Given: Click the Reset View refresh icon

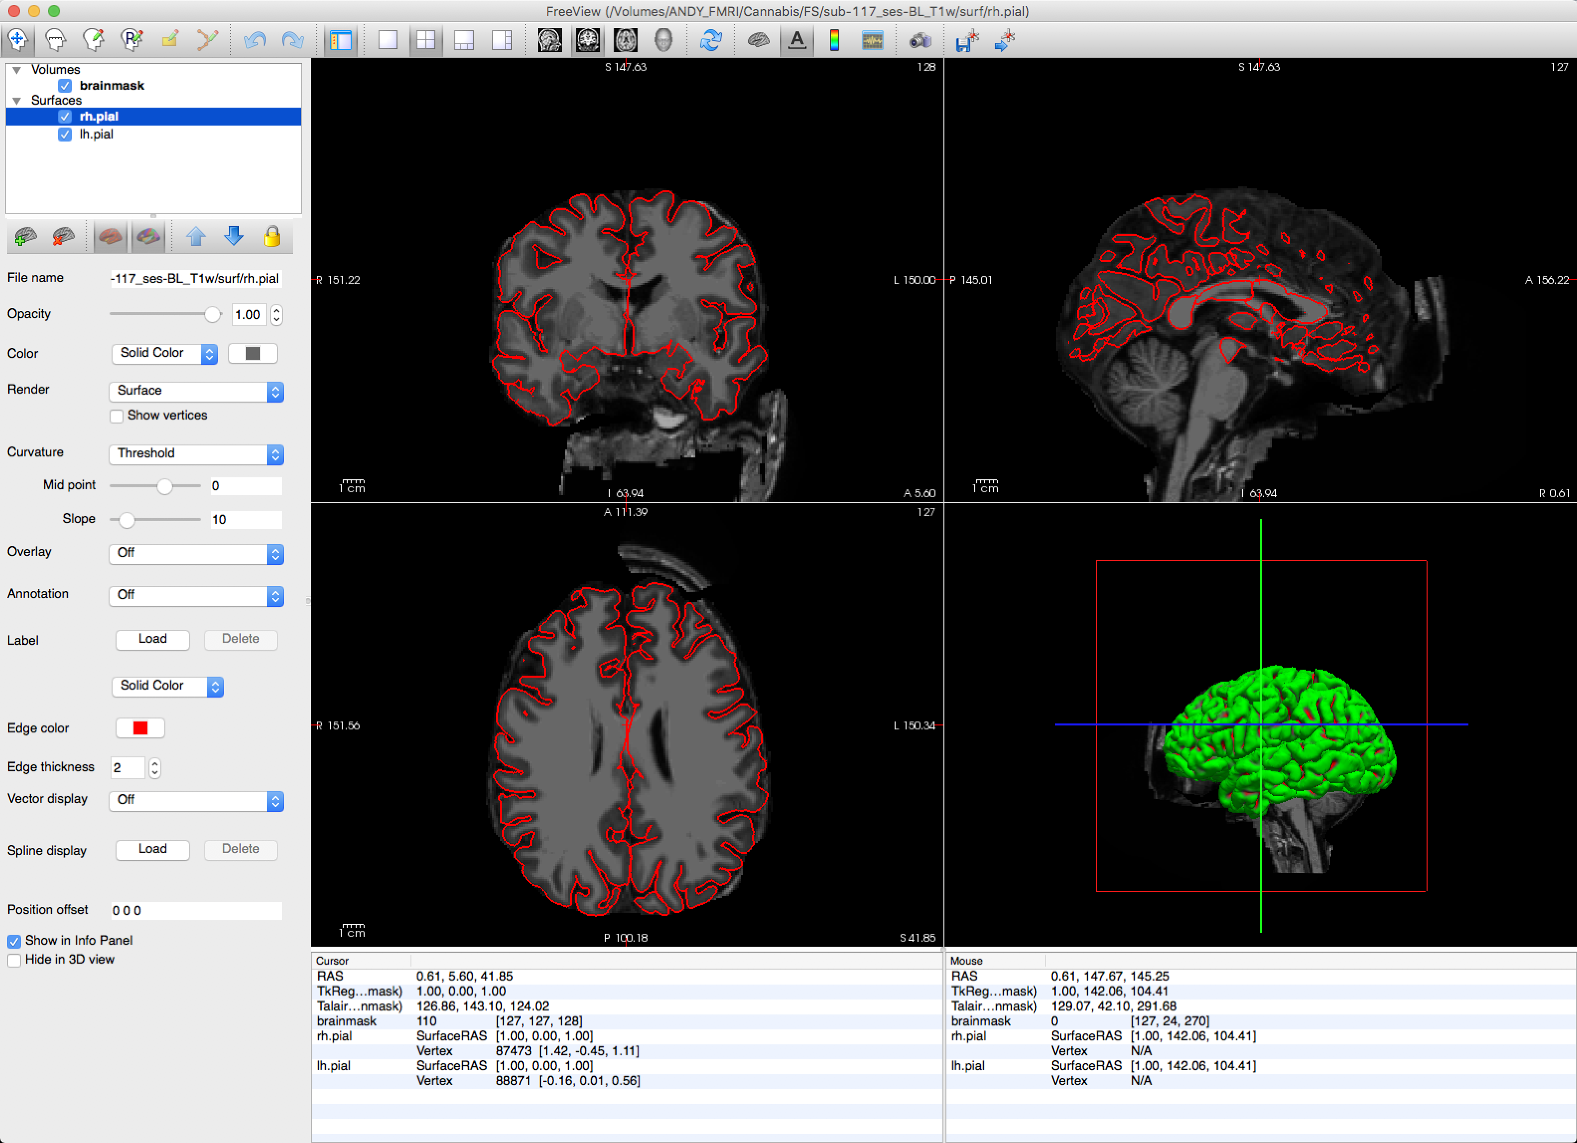Looking at the screenshot, I should click(711, 40).
